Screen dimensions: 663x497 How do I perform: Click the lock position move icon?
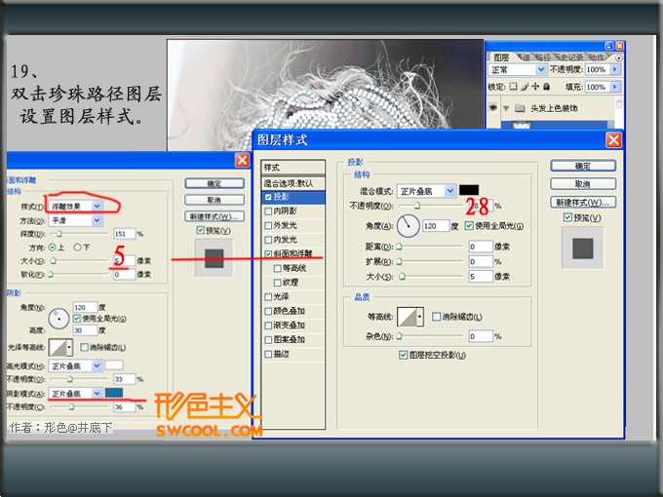click(535, 87)
